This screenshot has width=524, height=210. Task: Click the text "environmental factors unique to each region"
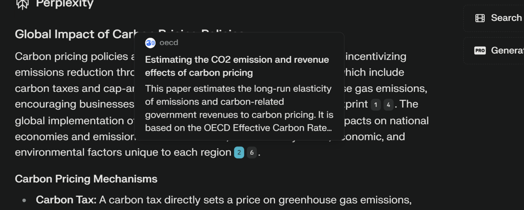123,152
